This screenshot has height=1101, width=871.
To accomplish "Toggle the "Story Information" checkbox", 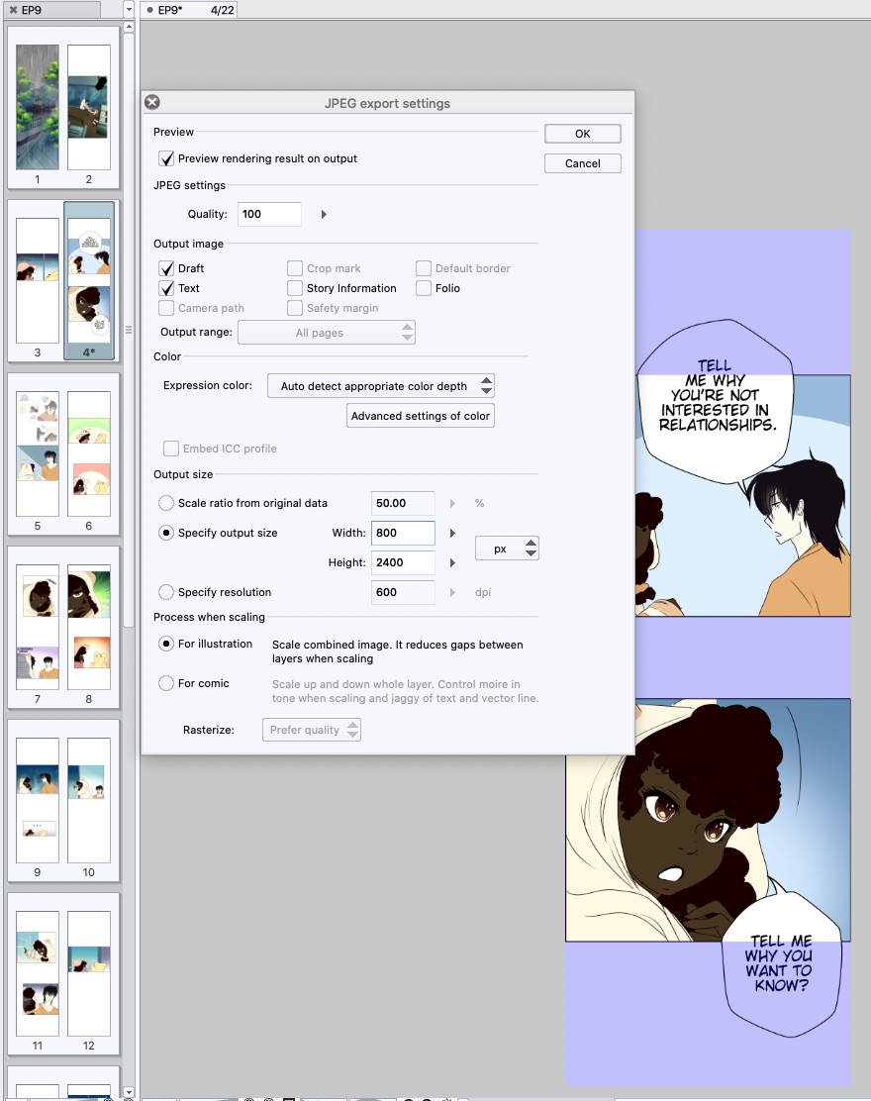I will pos(295,288).
